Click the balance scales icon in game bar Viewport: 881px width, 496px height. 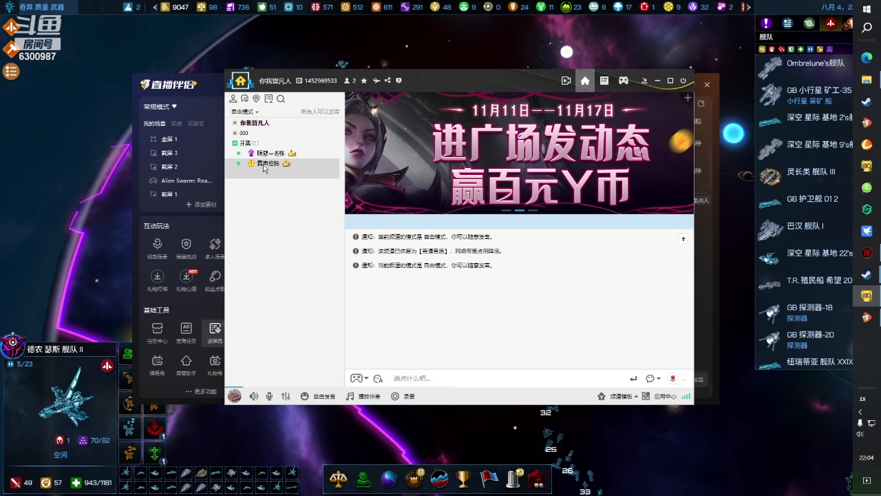point(338,479)
